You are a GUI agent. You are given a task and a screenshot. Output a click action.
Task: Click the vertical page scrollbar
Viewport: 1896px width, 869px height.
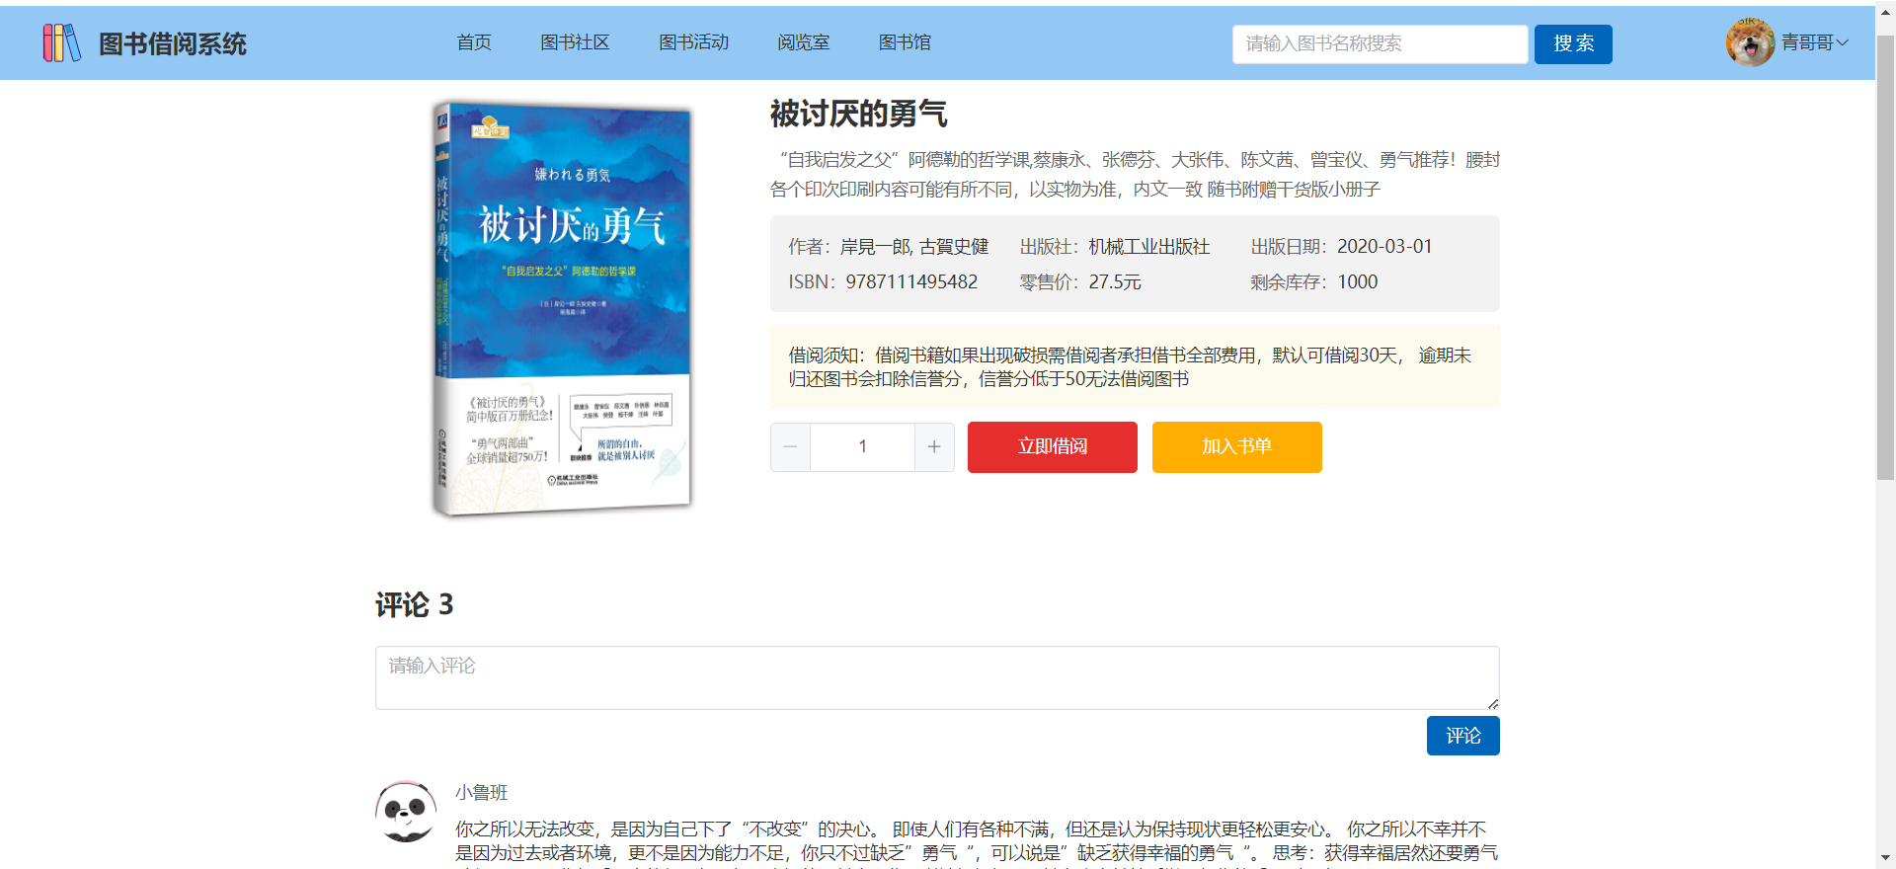1885,257
